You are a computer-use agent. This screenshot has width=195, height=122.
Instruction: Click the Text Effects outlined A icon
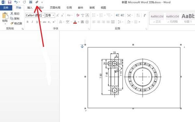(60, 22)
